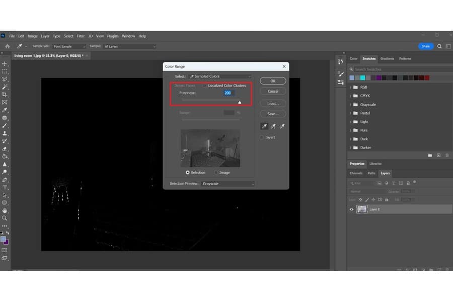Select the Path Selection arrow tool
The image size is (453, 302).
[5, 195]
